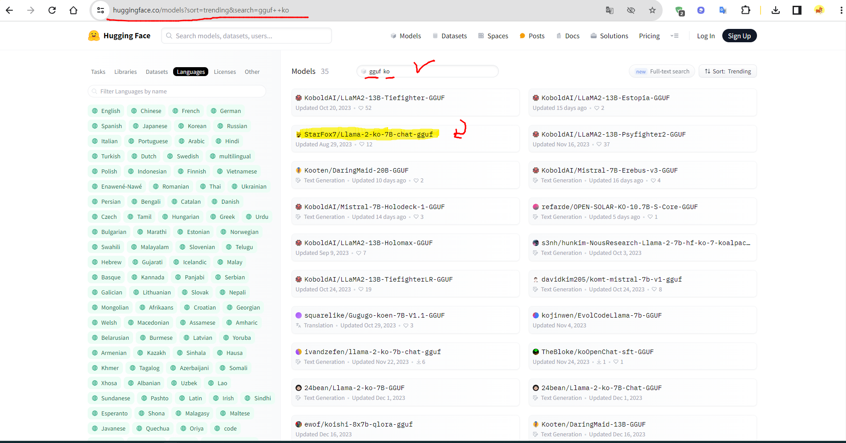Switch to the Datasets filter tab
The width and height of the screenshot is (846, 443).
157,72
